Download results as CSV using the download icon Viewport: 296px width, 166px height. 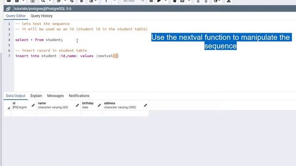point(228,1)
